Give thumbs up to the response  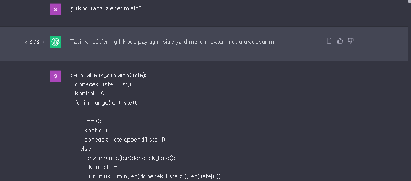(x=340, y=41)
